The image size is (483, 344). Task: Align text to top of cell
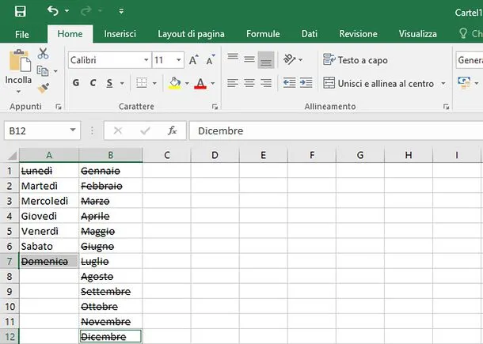[233, 59]
